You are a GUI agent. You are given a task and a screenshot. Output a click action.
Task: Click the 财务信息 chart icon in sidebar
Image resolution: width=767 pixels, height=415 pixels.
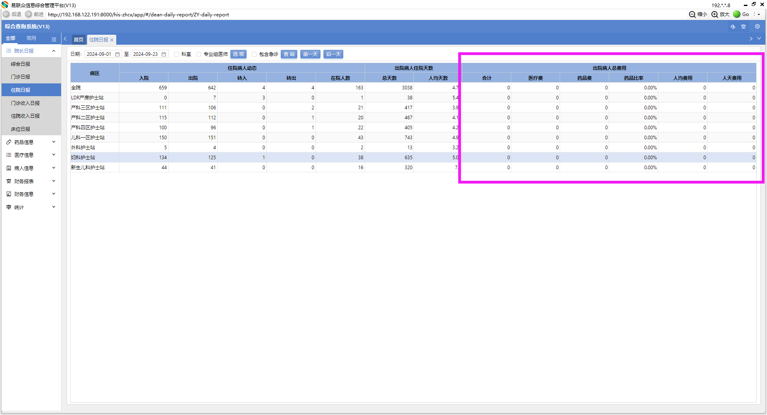point(9,194)
